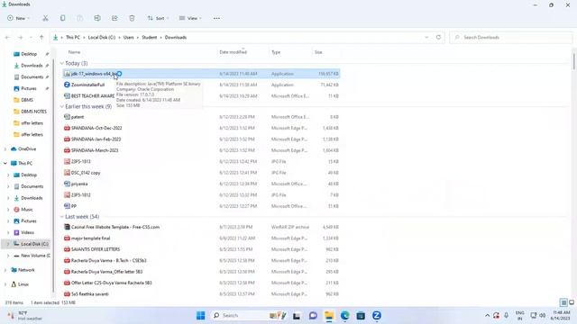
Task: Open the See more ellipsis menu
Action: [216, 18]
